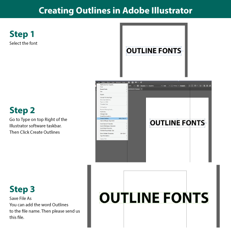Select the OUTLINE FONTS text in Step 2 canvas

177,123
